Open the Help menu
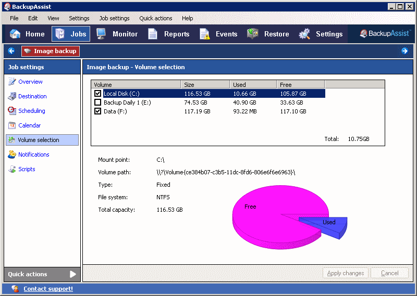417x296 pixels. point(187,18)
